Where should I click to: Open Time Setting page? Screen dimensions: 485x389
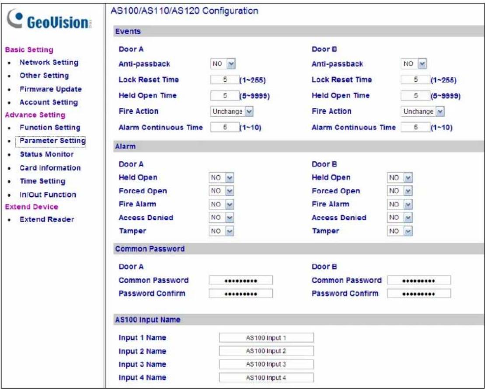pos(42,181)
